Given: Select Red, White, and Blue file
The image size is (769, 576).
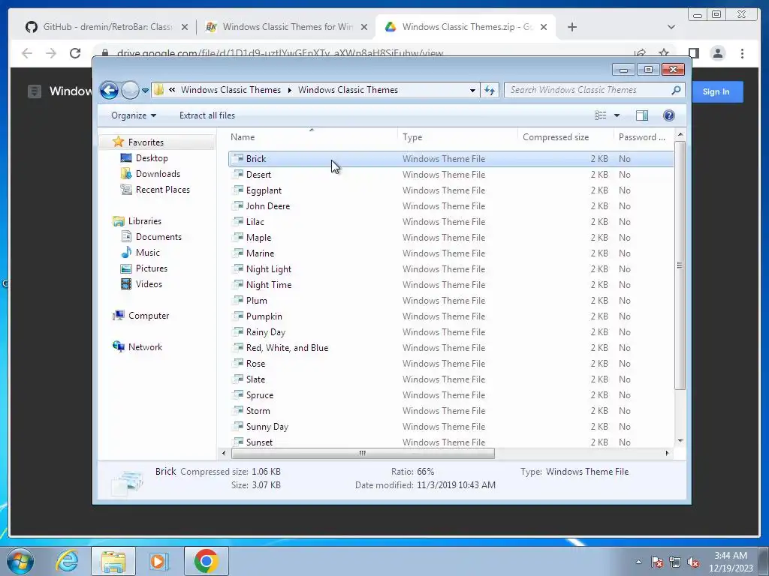Looking at the screenshot, I should tap(288, 348).
